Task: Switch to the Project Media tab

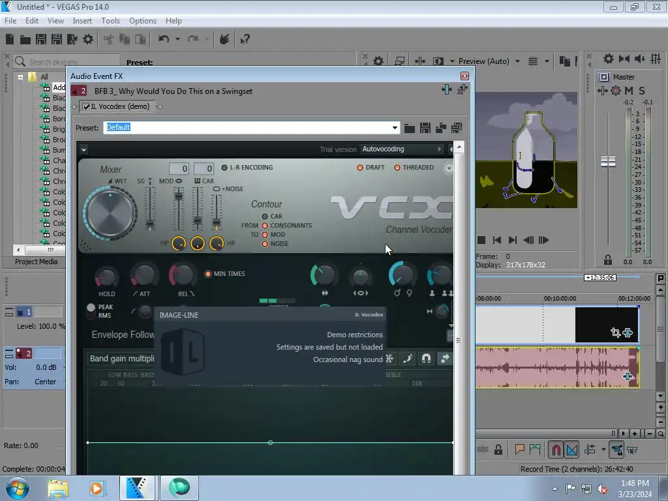Action: click(x=37, y=262)
